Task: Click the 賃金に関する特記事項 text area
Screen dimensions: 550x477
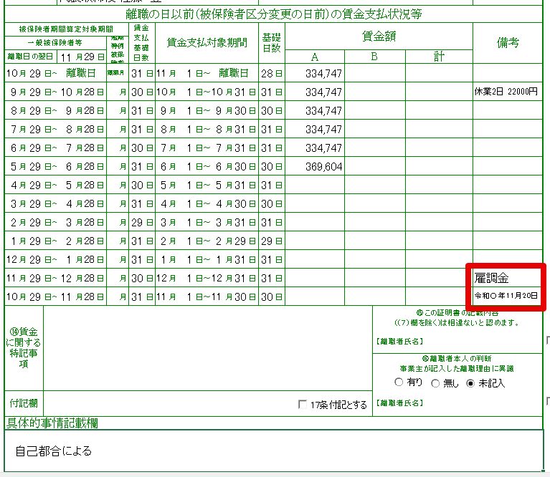Action: pyautogui.click(x=208, y=348)
